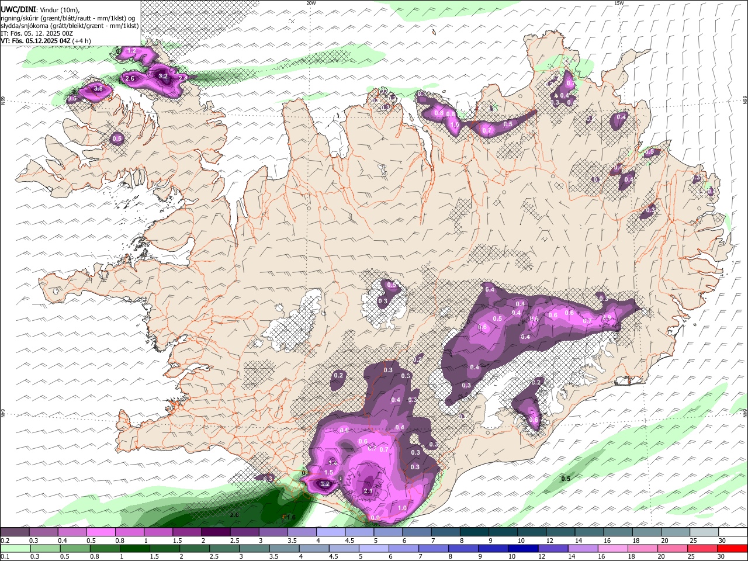Click the legend tick label 4.5 in upper row
Screen dimensions: 748x561
(349, 541)
